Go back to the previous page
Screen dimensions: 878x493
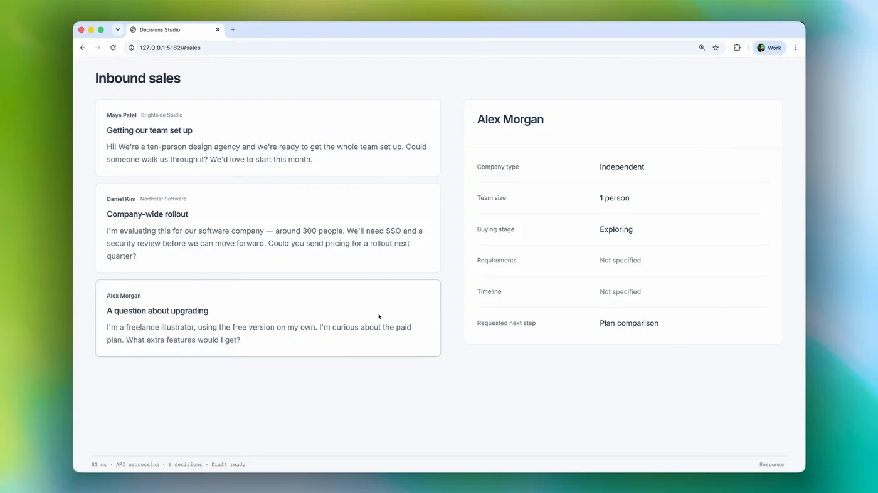coord(83,48)
